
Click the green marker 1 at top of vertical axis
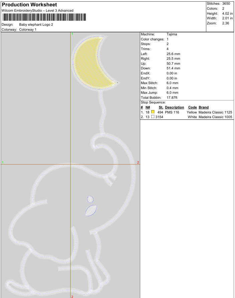[x=72, y=34]
